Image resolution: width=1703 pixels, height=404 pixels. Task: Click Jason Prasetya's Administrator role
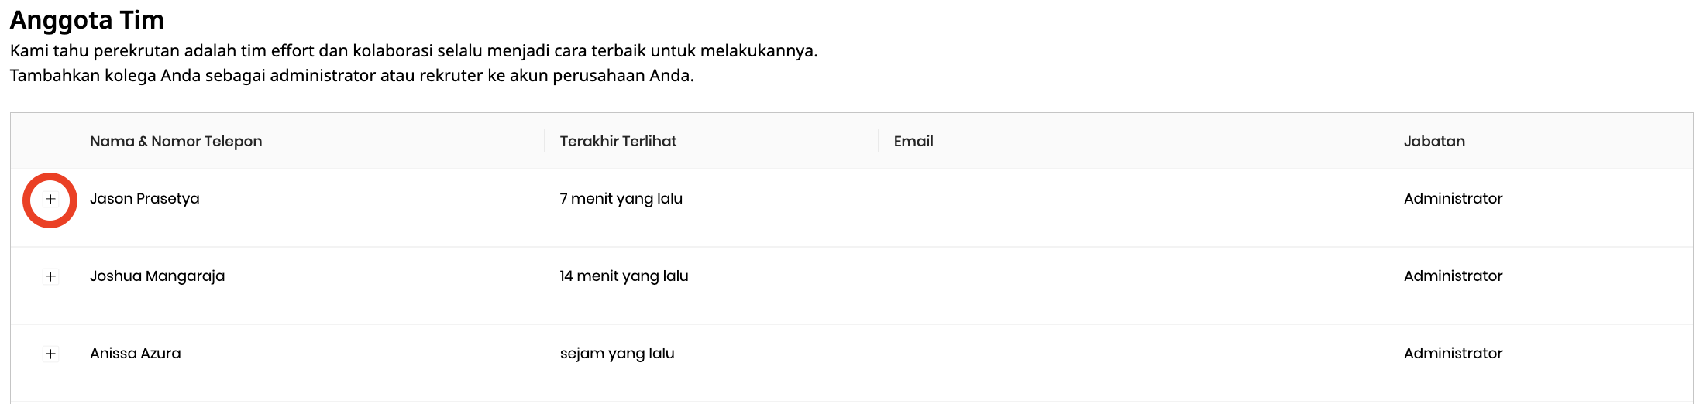(1453, 199)
